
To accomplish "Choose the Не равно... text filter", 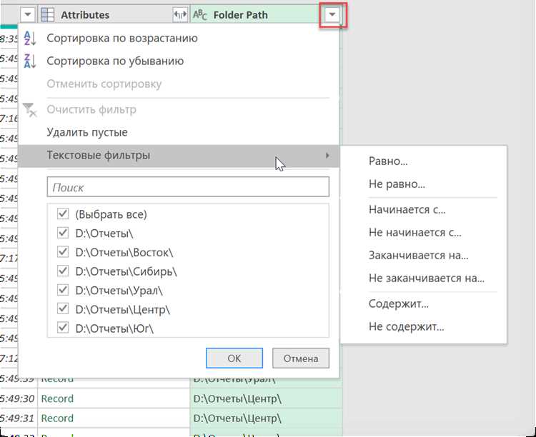I will 397,184.
